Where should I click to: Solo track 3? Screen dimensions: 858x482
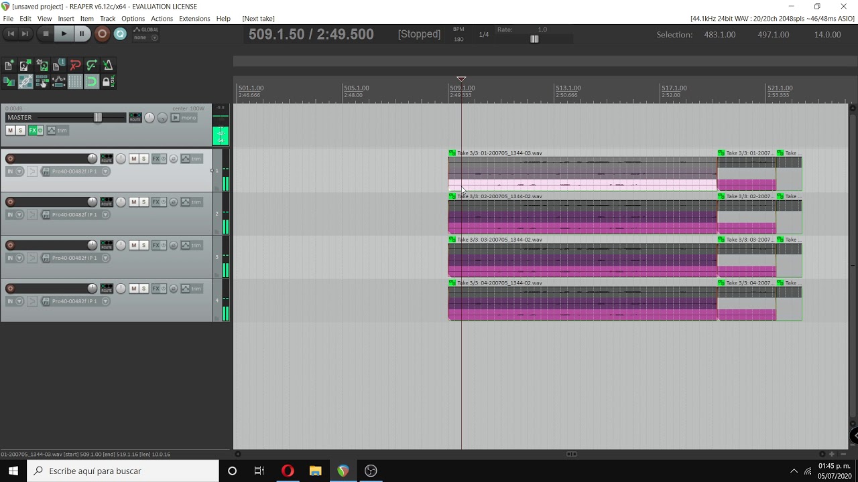click(x=143, y=245)
